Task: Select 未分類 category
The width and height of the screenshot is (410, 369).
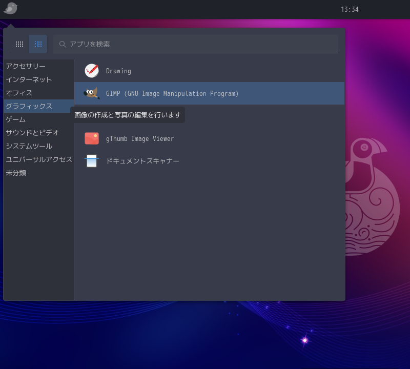Action: point(39,173)
